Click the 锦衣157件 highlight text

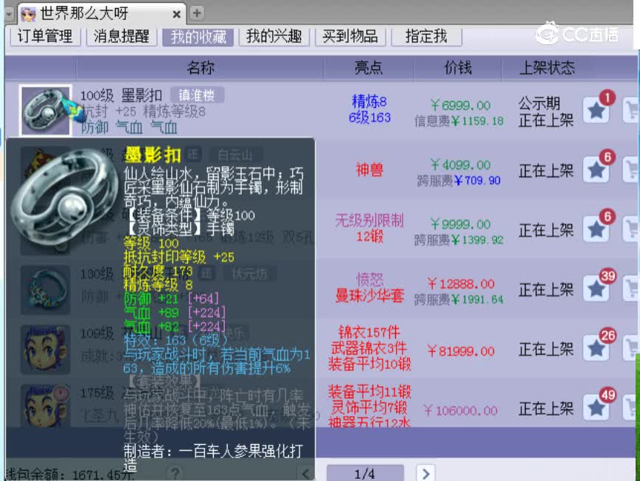369,333
